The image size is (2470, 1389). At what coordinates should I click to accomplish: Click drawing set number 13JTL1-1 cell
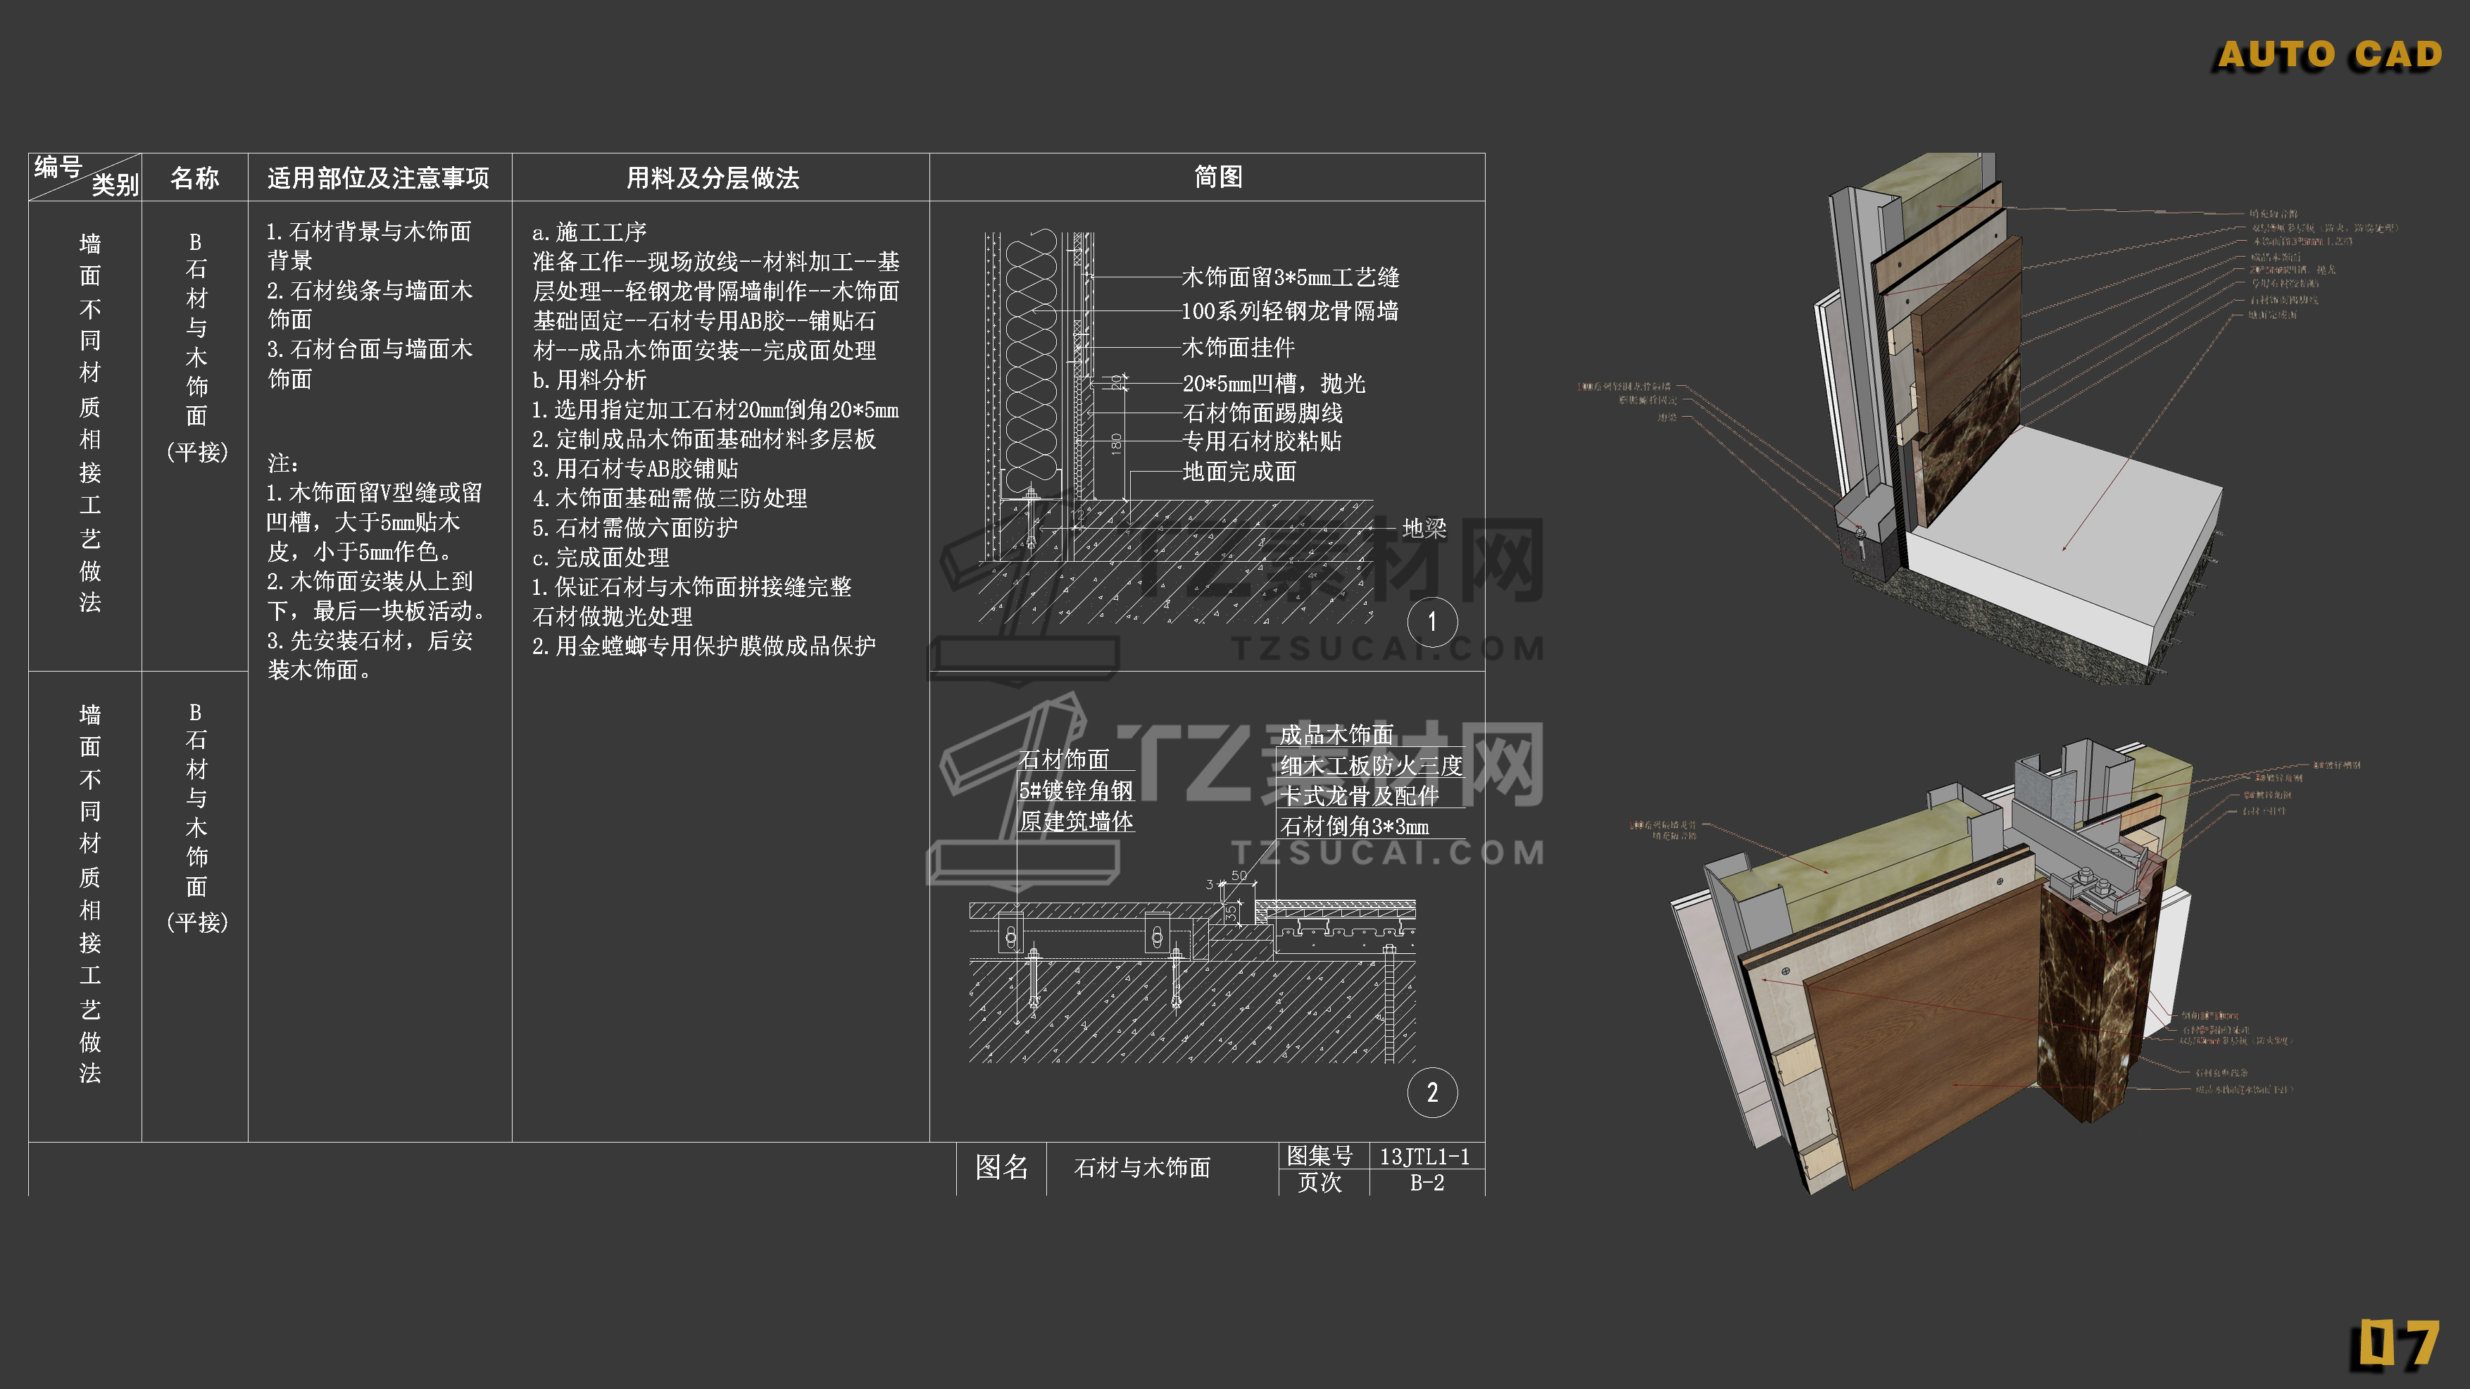point(1424,1156)
